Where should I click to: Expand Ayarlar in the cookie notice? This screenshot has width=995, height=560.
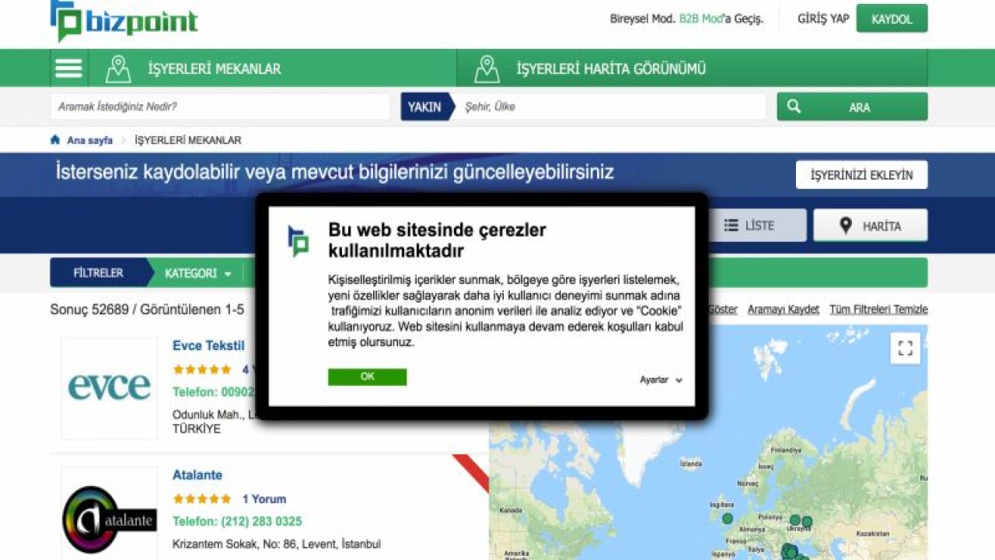(660, 380)
